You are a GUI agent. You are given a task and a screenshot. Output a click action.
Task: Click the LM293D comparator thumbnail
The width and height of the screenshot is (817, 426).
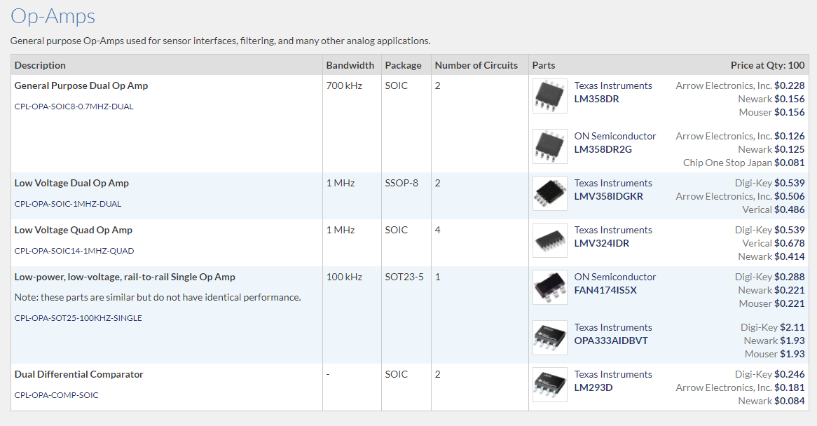coord(550,385)
